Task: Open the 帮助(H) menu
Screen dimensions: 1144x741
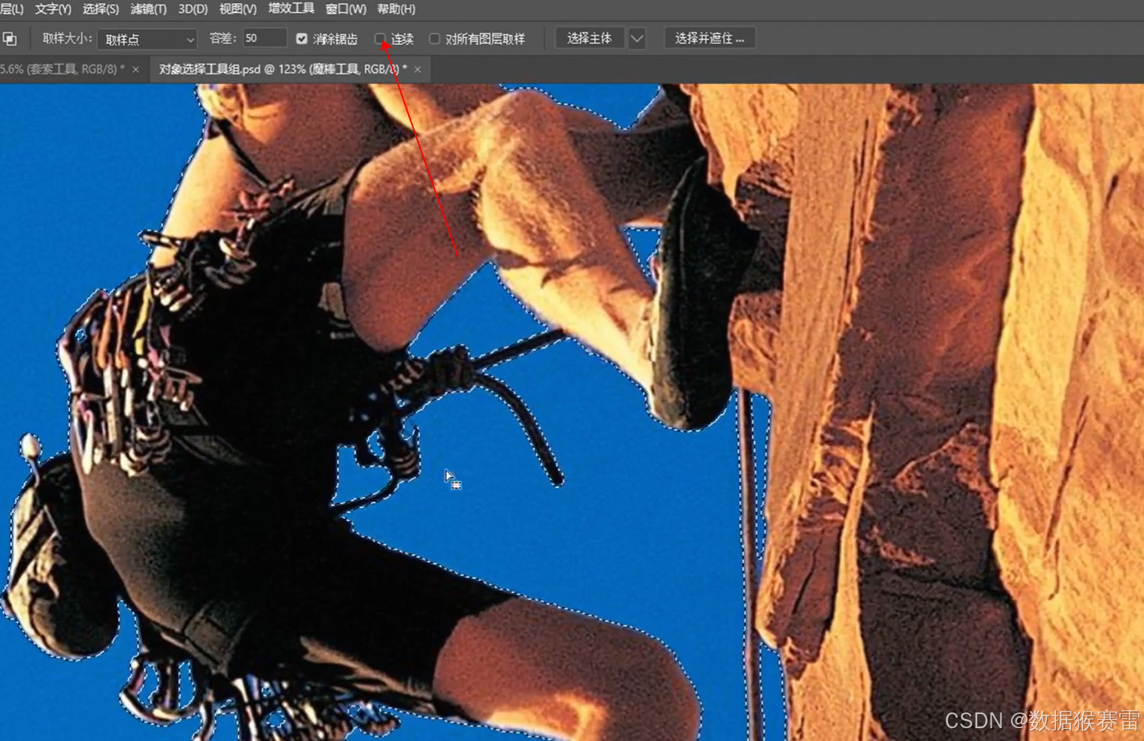Action: (396, 9)
